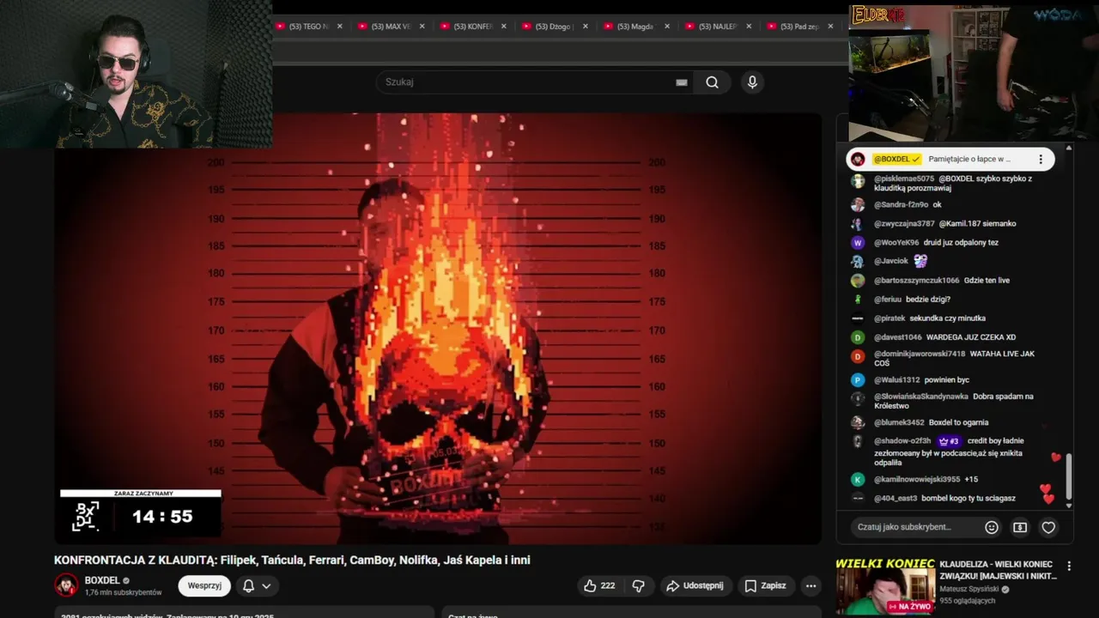Send a heart reaction in chat
Viewport: 1099px width, 618px height.
click(1048, 527)
